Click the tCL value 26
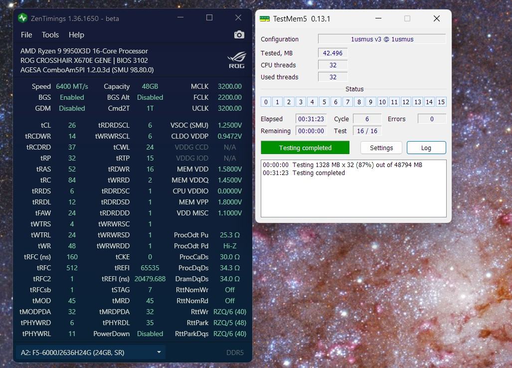512x368 pixels. 72,125
